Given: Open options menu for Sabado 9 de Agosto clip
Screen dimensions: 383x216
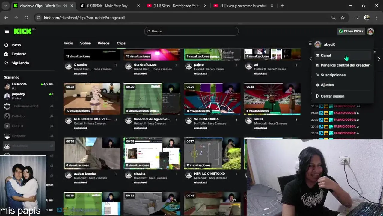Looking at the screenshot, I should pos(176,119).
